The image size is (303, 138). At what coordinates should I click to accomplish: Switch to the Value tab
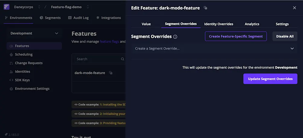point(146,24)
